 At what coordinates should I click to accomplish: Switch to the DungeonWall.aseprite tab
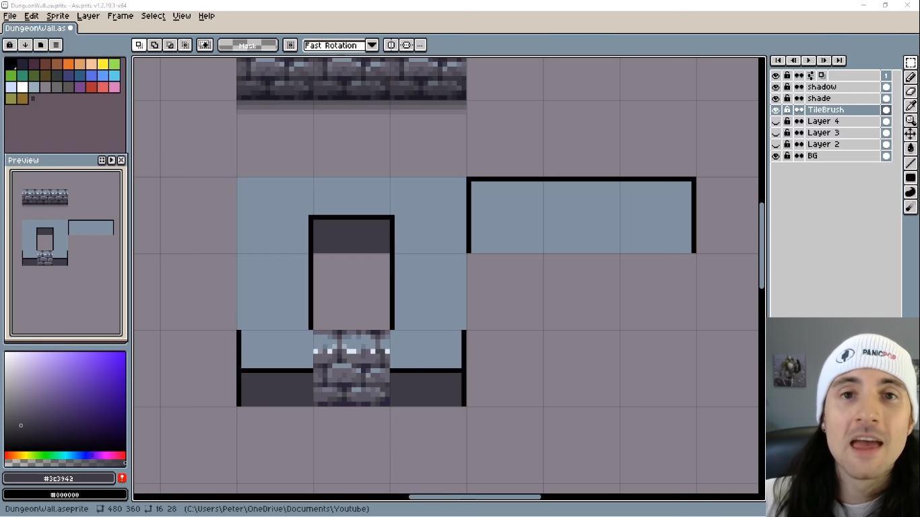point(39,28)
